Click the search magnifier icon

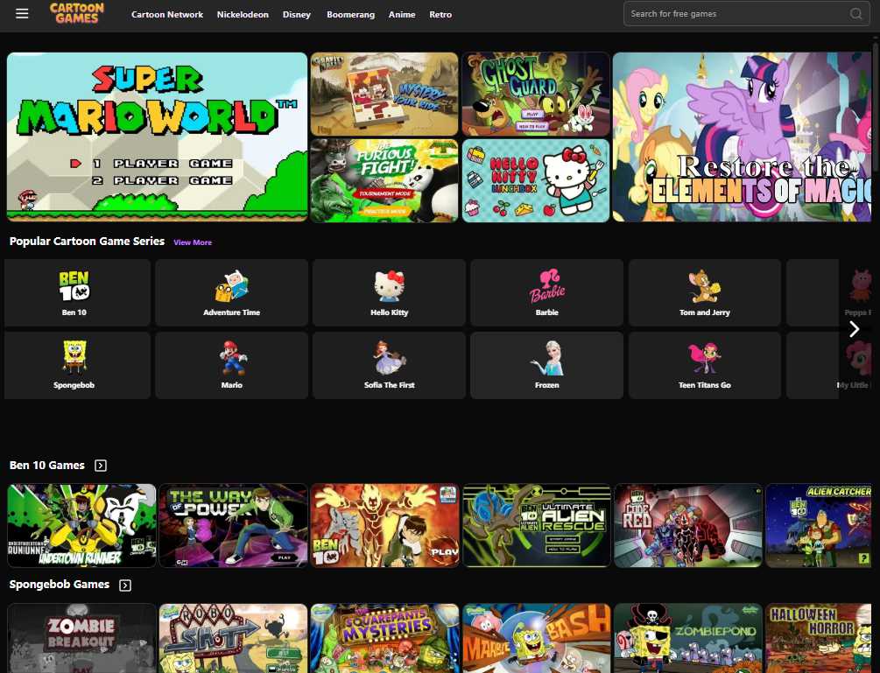tap(855, 14)
